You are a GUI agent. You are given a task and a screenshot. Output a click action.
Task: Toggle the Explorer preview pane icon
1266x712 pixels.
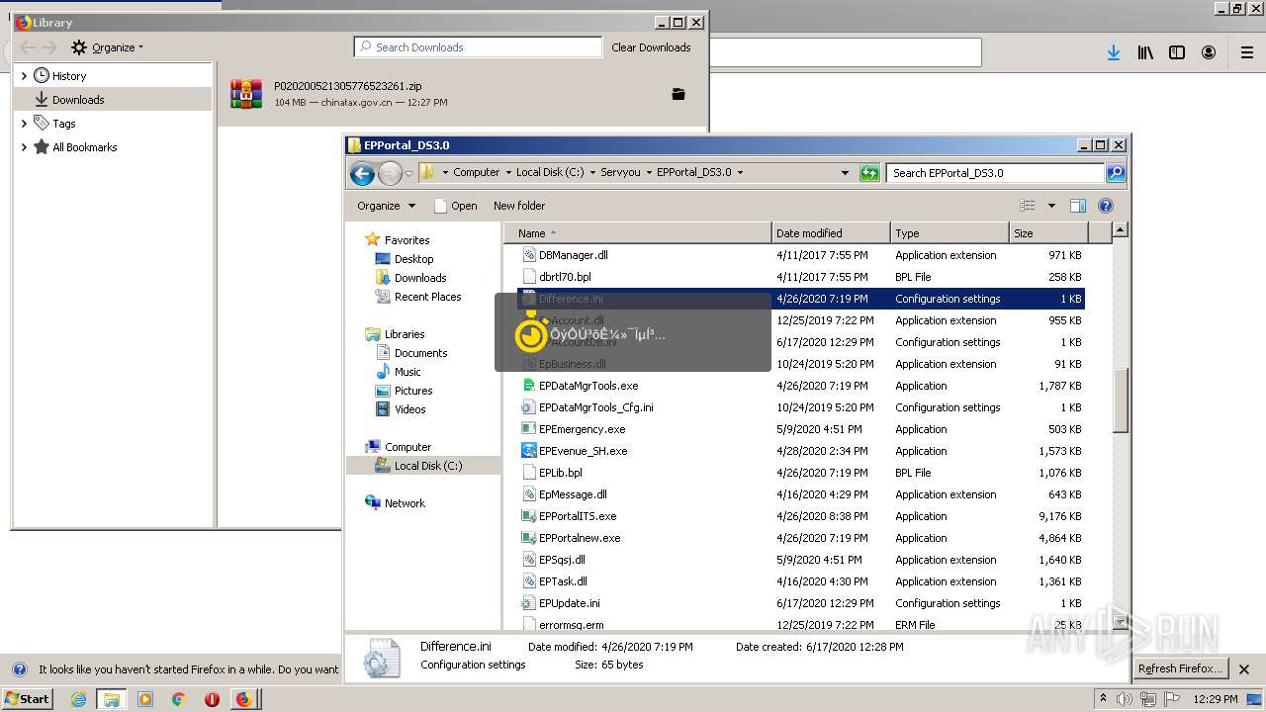[x=1078, y=206]
